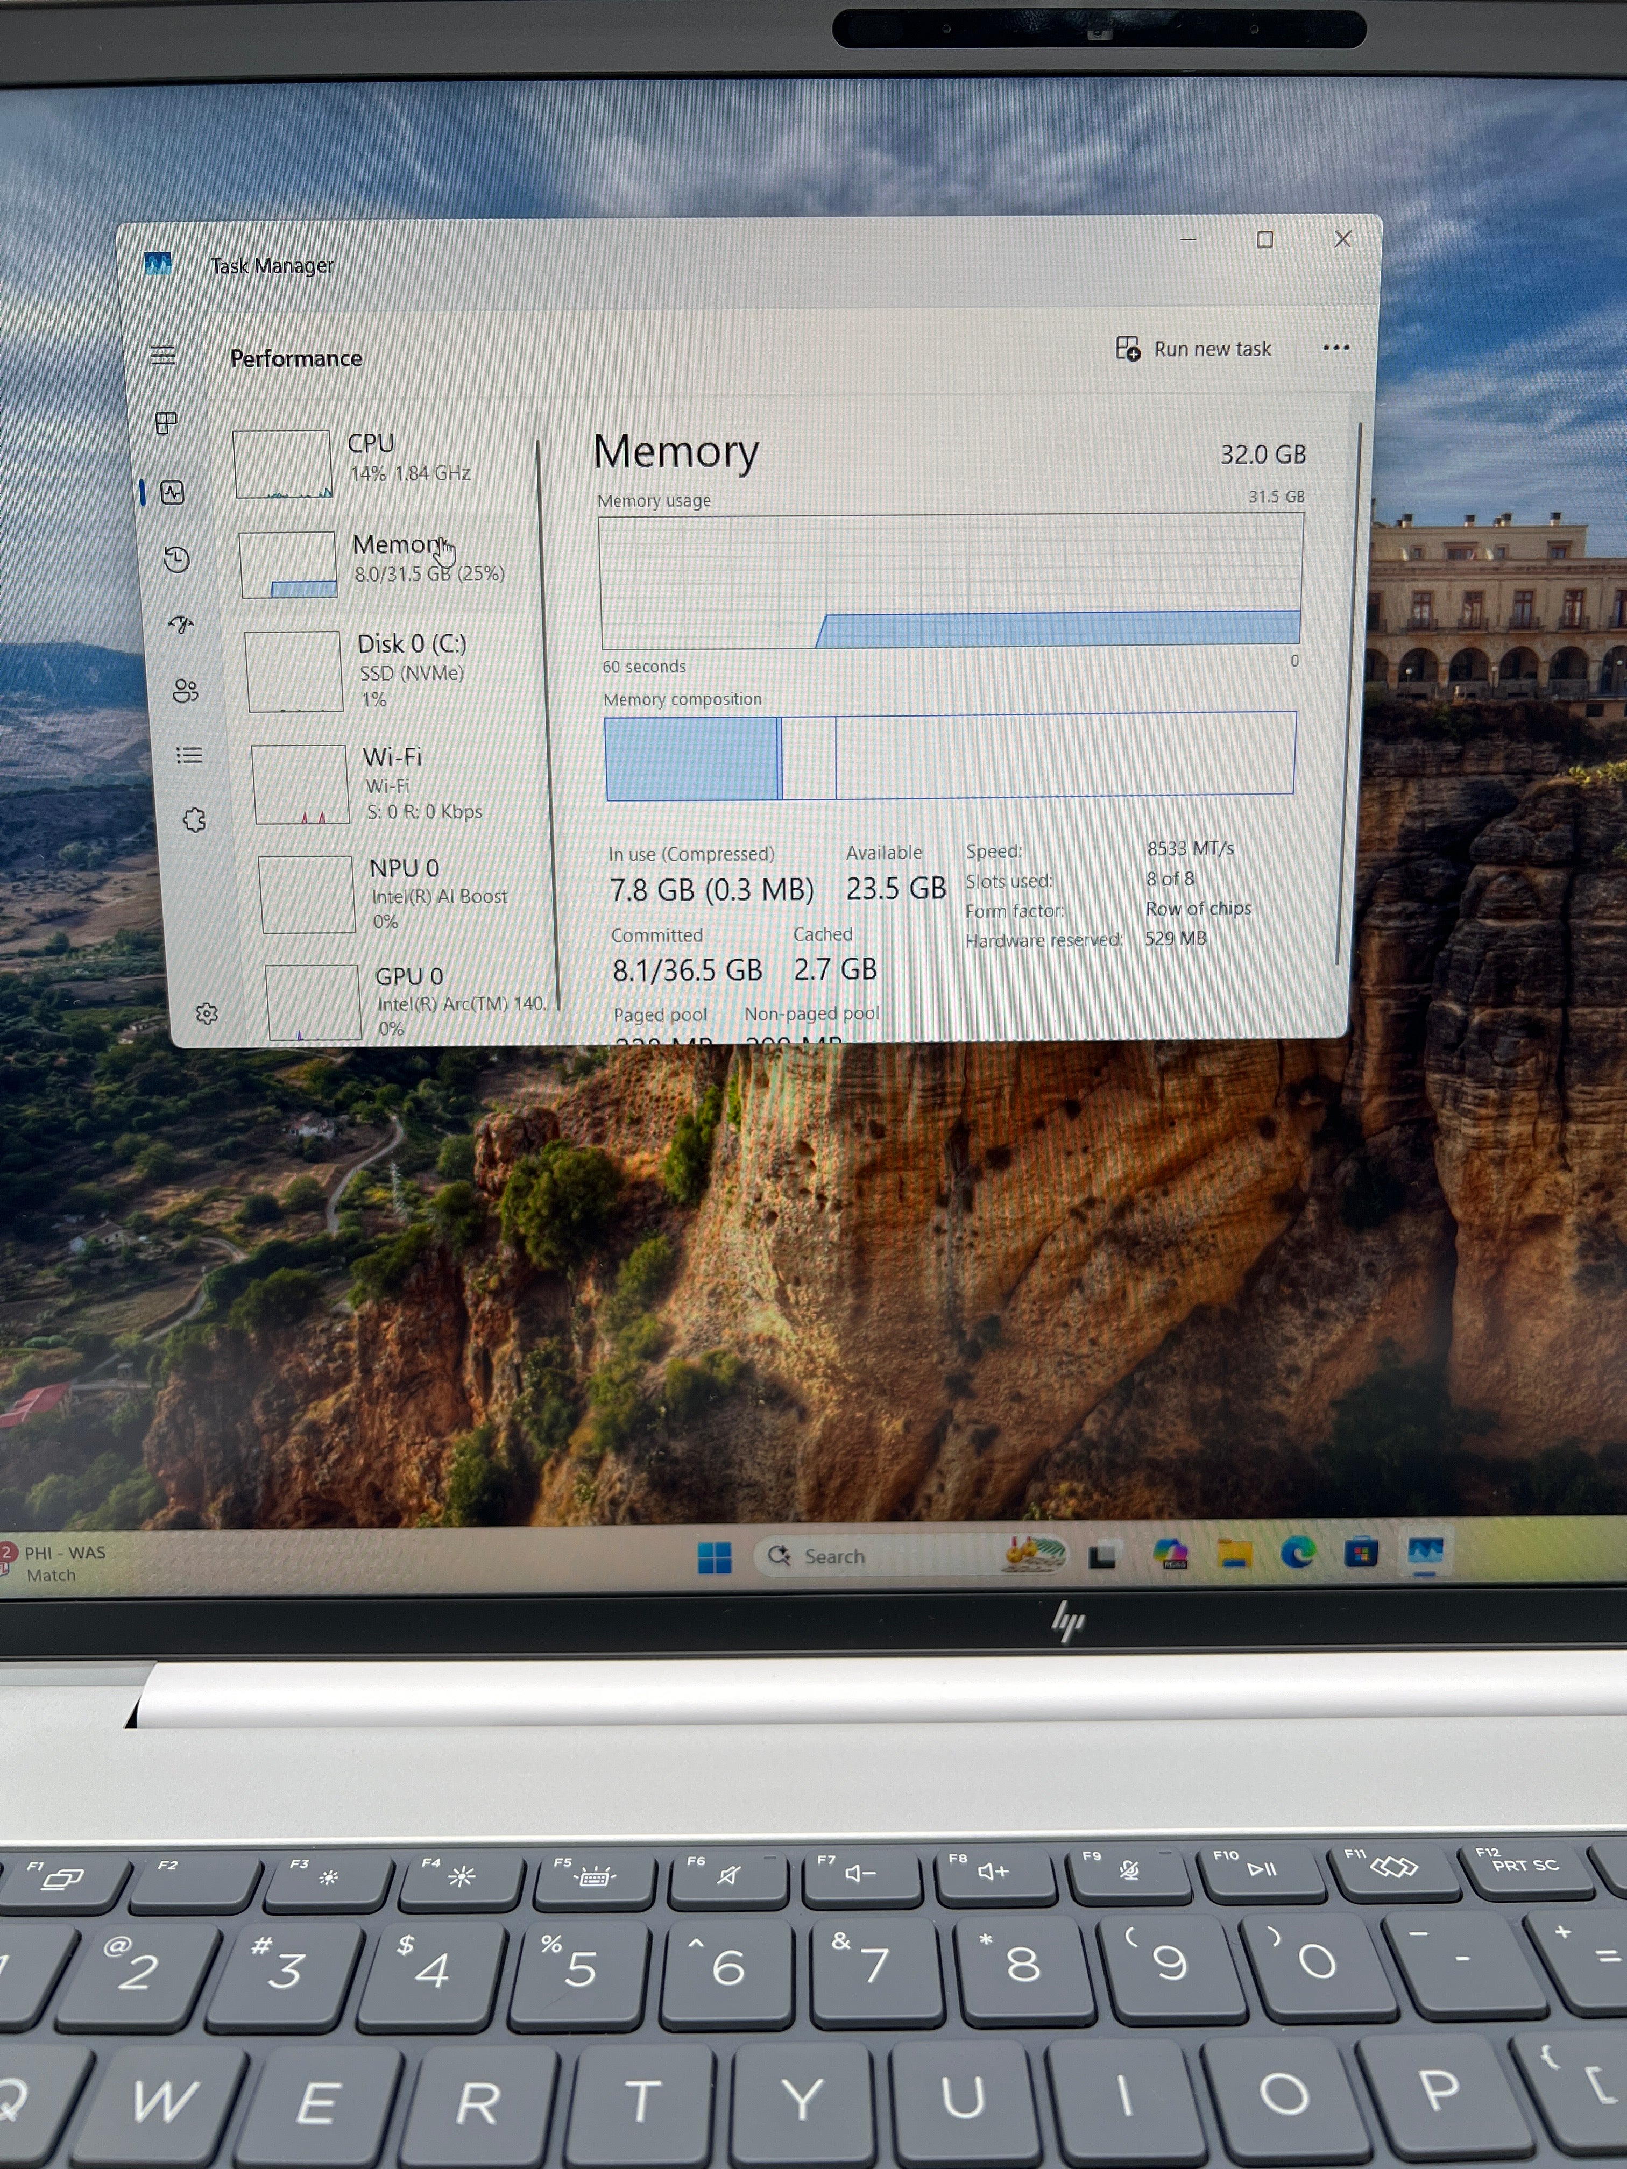Open Task View from the taskbar
The width and height of the screenshot is (1627, 2169).
[1103, 1555]
